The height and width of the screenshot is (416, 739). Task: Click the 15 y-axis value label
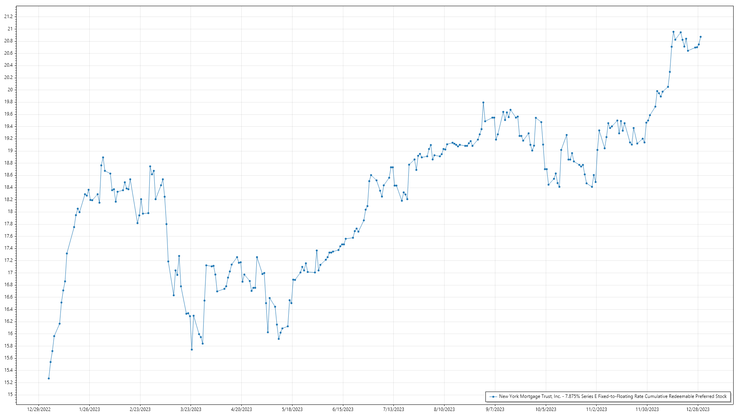10,394
